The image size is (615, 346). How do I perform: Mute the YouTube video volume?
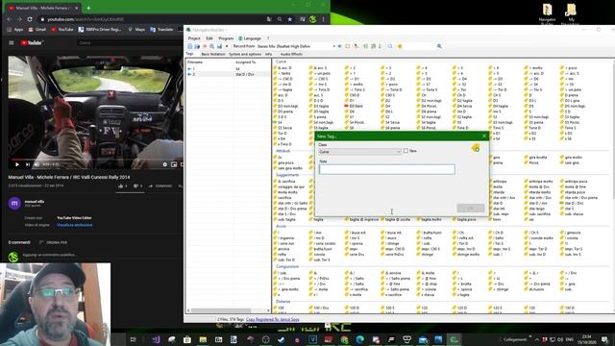(x=37, y=164)
